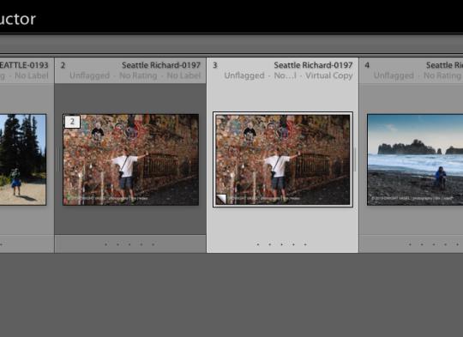
Task: Click No Rating text in cell 2
Action: [x=138, y=75]
